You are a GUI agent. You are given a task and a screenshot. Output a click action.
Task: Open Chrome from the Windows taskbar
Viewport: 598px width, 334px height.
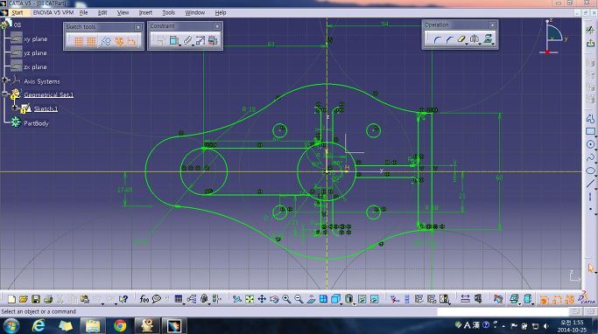[x=120, y=325]
